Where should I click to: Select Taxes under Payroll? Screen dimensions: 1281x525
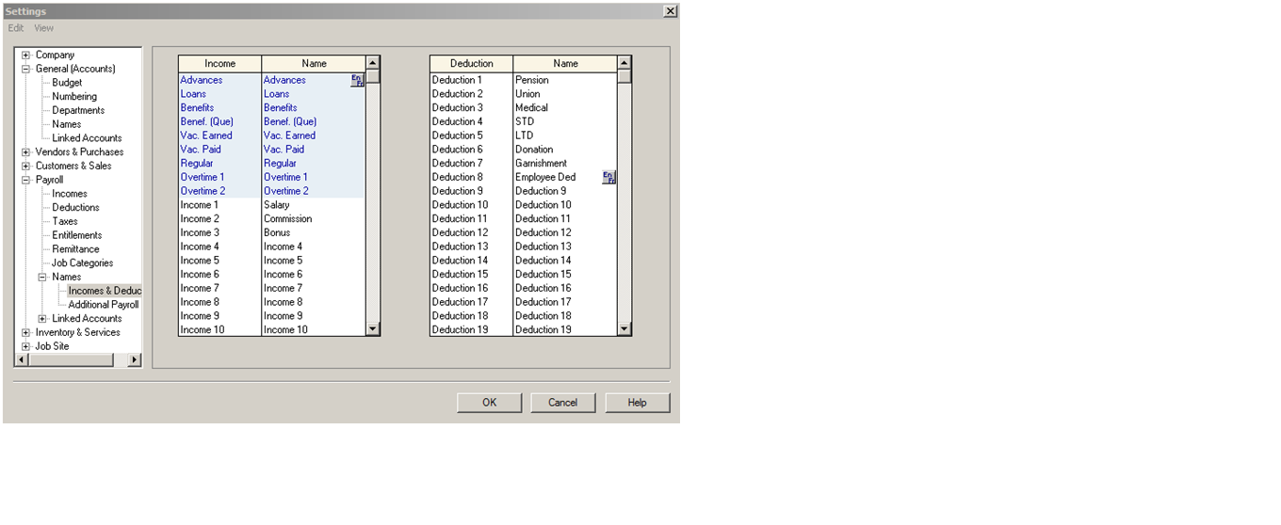pyautogui.click(x=65, y=221)
